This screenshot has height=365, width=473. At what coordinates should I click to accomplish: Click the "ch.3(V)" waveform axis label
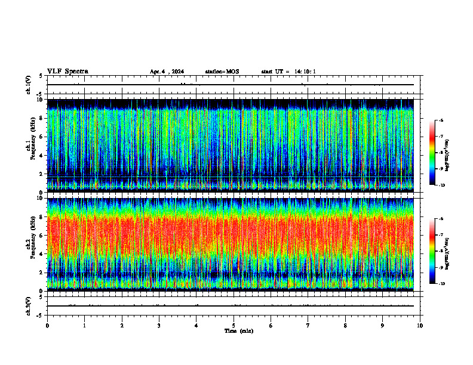[x=28, y=306]
